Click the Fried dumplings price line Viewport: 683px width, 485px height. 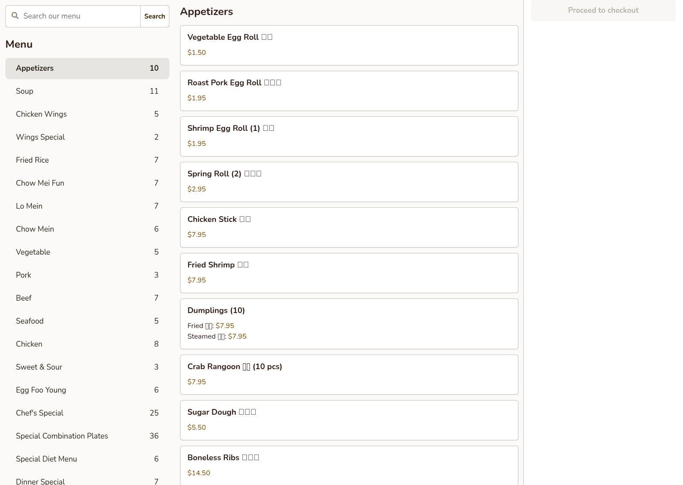pos(211,326)
